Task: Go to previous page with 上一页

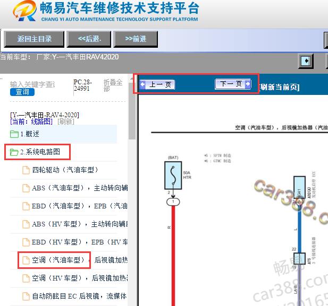Action: point(157,84)
